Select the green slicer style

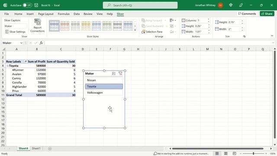point(107,26)
